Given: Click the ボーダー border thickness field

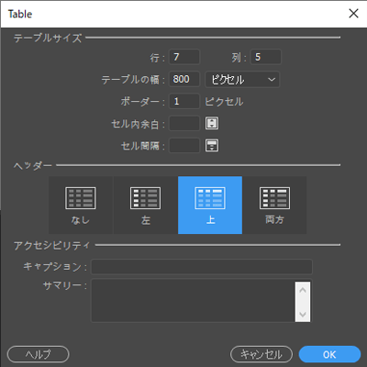Looking at the screenshot, I should point(184,101).
